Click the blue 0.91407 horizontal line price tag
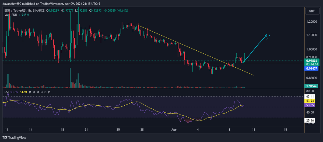 (x=311, y=69)
